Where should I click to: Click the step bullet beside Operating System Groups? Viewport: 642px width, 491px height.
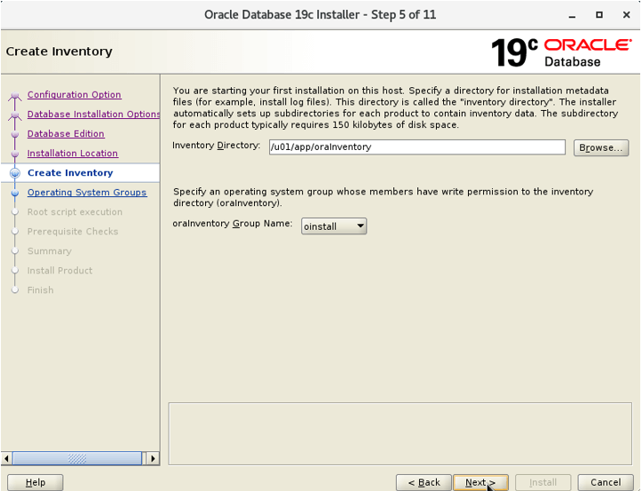coord(15,193)
